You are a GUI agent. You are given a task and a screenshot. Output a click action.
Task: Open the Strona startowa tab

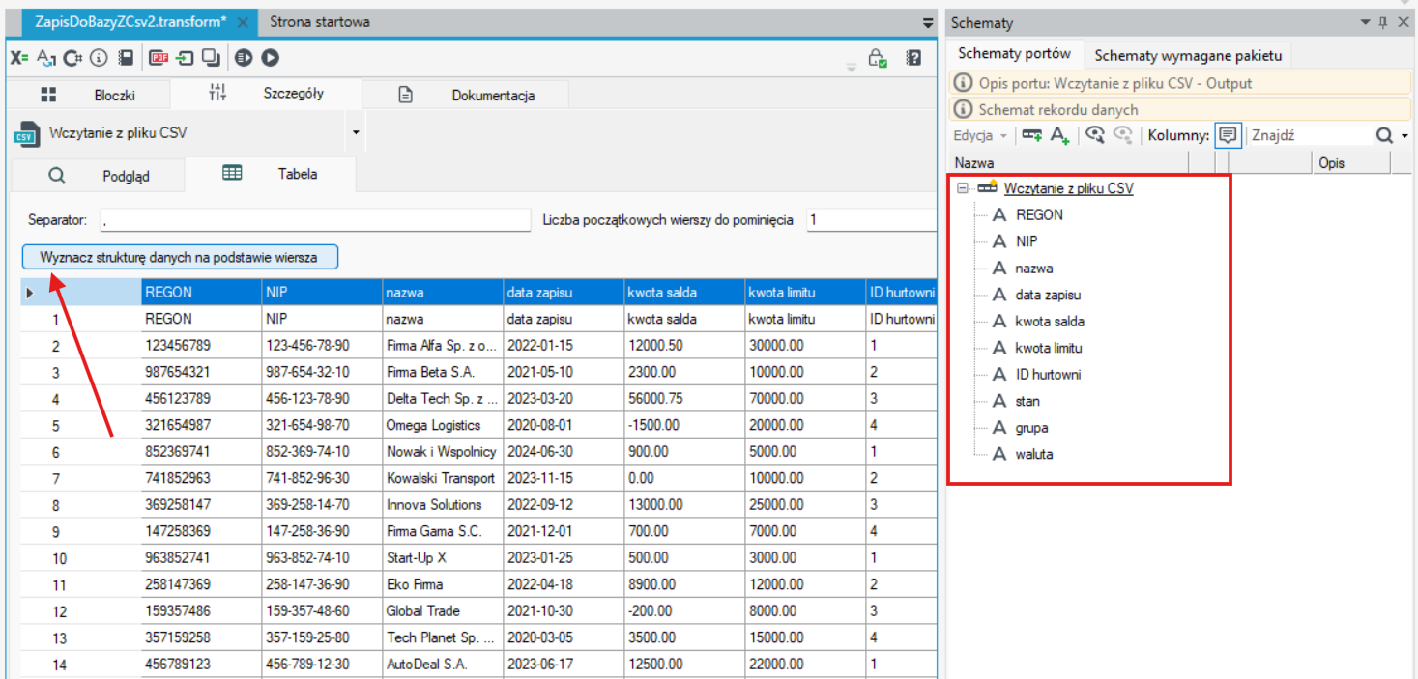pyautogui.click(x=320, y=21)
